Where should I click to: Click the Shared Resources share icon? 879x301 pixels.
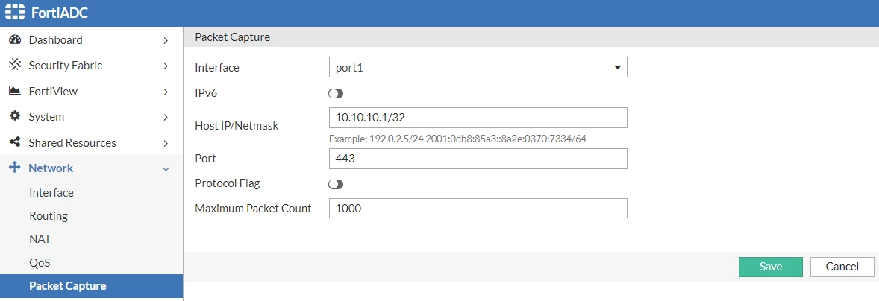click(15, 142)
